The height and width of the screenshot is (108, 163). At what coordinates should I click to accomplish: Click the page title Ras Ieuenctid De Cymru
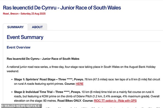[62, 8]
